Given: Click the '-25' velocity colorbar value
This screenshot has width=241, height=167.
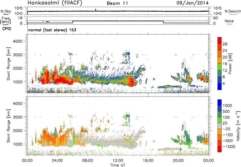Looking at the screenshot, I should coord(227,129).
